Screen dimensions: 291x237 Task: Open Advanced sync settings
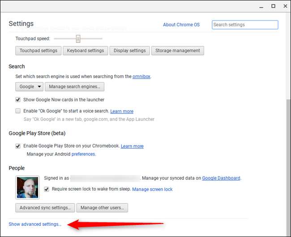point(45,208)
